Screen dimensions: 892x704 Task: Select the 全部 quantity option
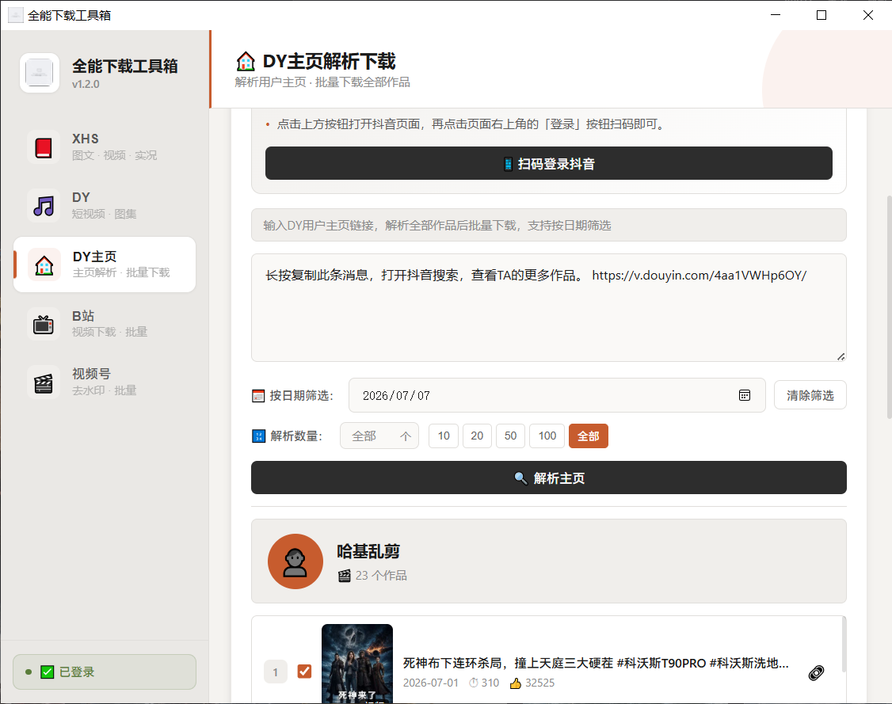(589, 436)
